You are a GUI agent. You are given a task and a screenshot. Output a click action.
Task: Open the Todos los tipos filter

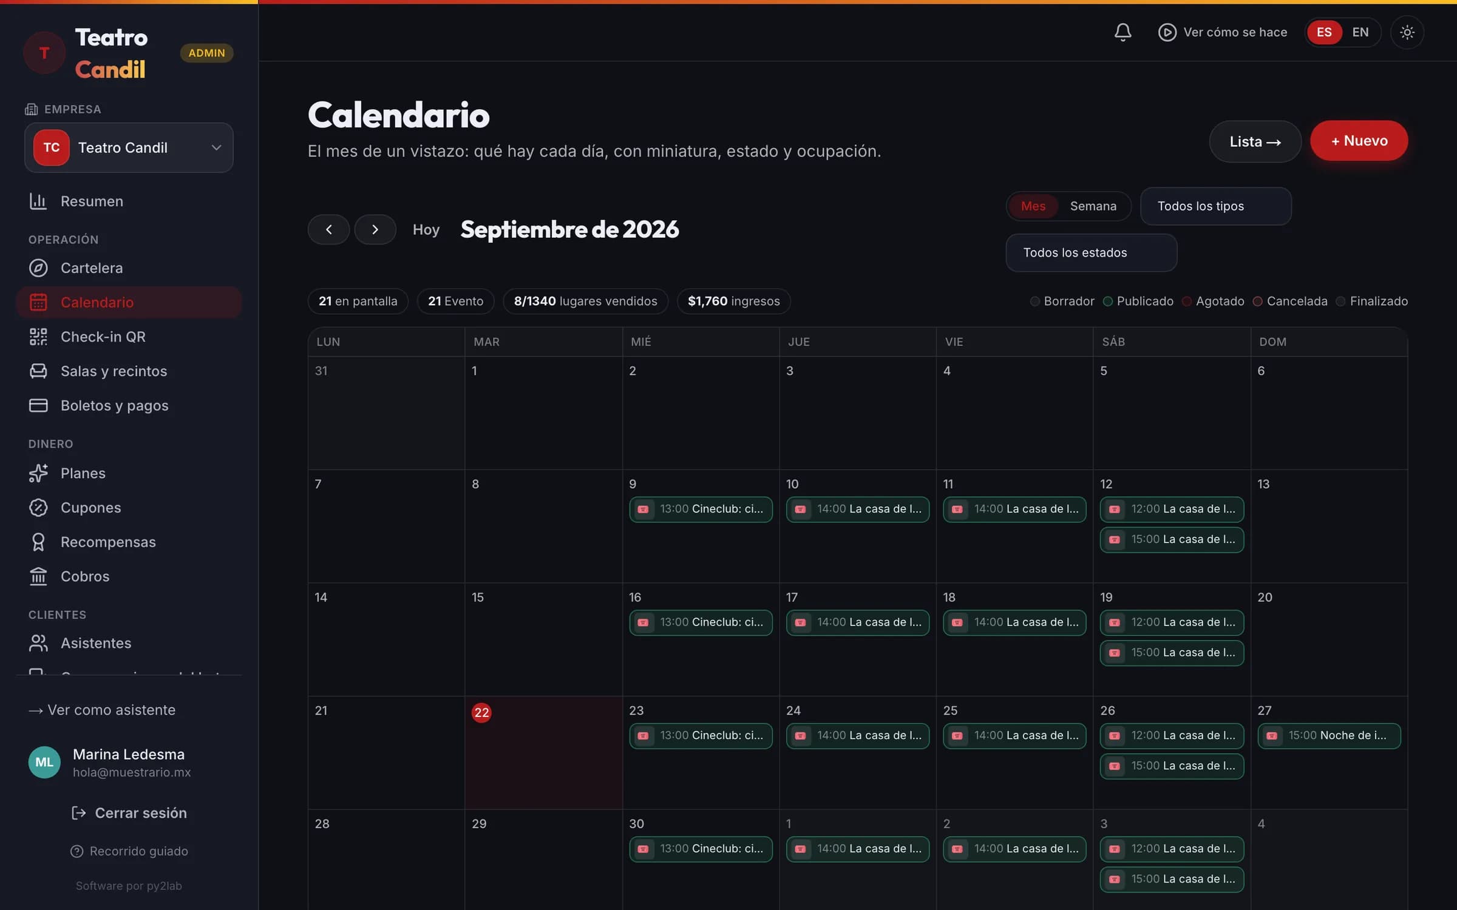(1215, 206)
